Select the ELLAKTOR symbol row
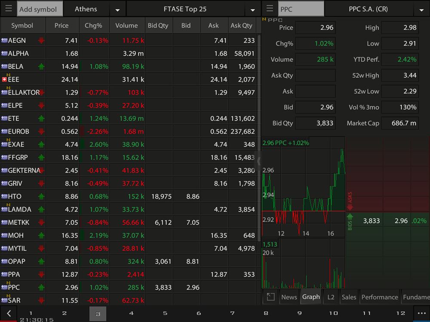This screenshot has height=322, width=430. (x=128, y=93)
